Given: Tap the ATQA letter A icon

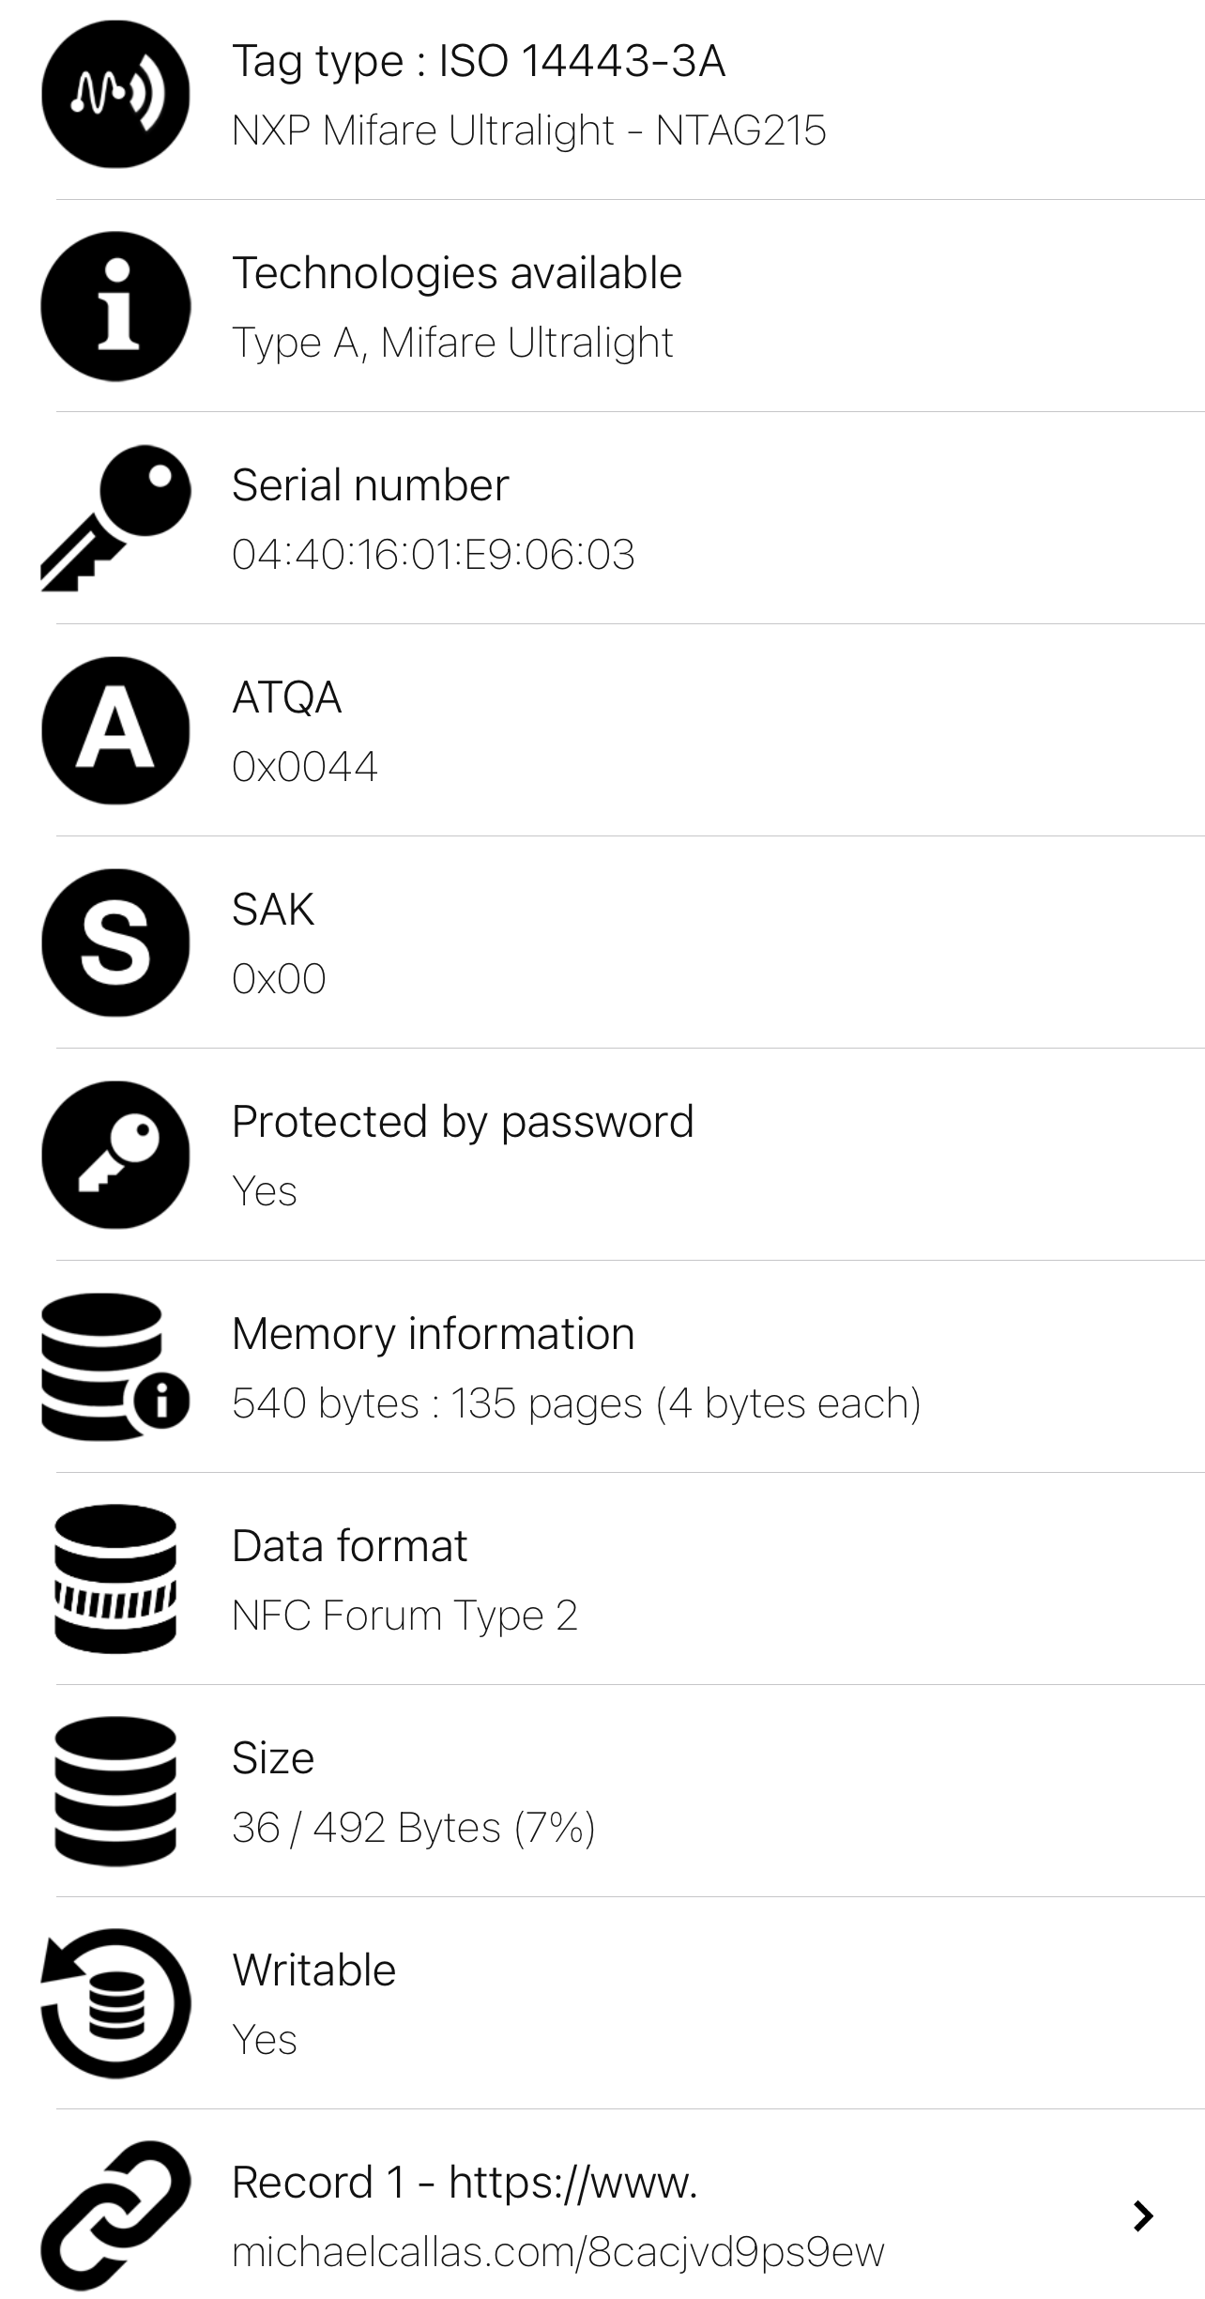Looking at the screenshot, I should point(115,730).
